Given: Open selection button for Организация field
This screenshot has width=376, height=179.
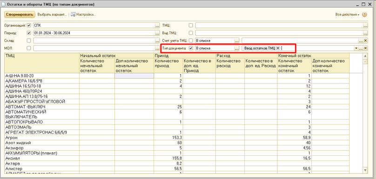Looking at the screenshot, I should 157,26.
